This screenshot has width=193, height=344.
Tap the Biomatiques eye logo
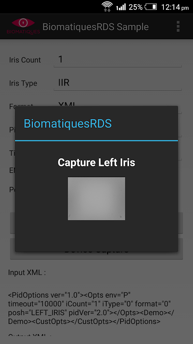pos(23,26)
